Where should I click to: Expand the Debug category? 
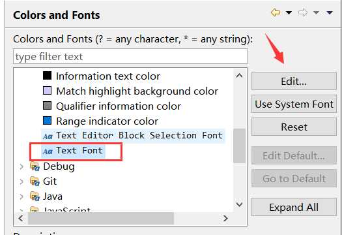point(21,166)
